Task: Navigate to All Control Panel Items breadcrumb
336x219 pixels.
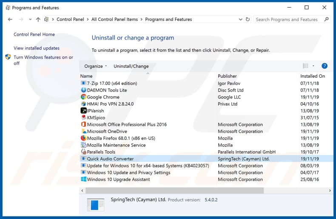Action: tap(115, 19)
